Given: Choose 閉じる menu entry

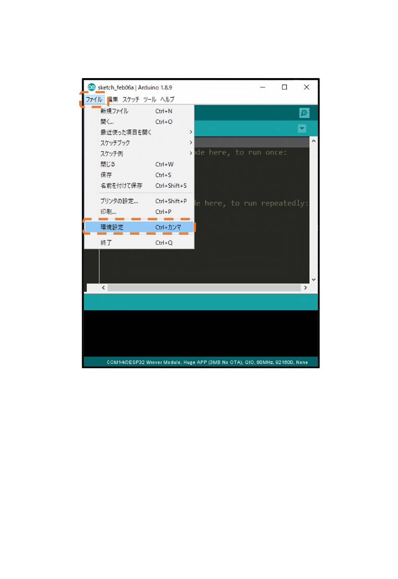Looking at the screenshot, I should (139, 164).
